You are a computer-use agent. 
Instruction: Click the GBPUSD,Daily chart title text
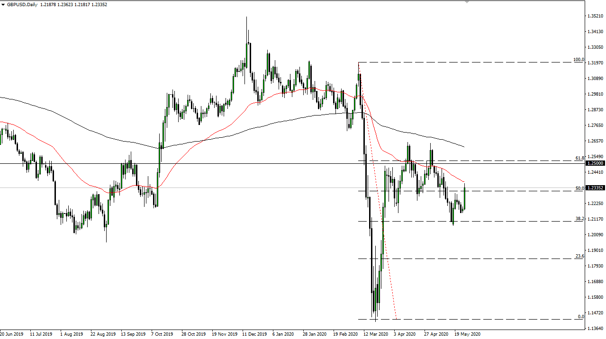click(x=22, y=5)
